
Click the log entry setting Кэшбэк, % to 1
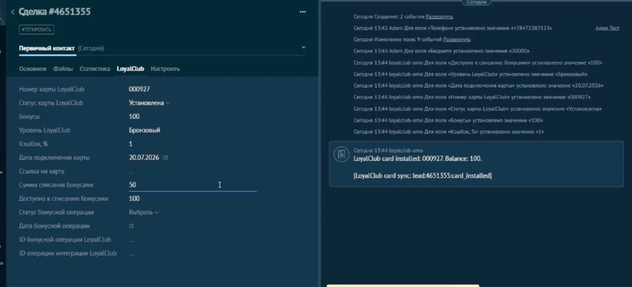448,132
